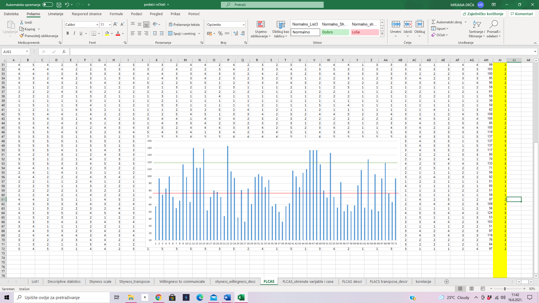Switch to Shyness scale sheet tab

tap(100, 282)
